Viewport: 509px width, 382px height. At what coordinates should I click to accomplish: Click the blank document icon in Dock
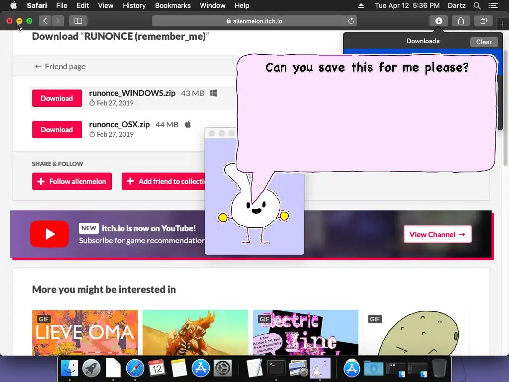coord(113,369)
